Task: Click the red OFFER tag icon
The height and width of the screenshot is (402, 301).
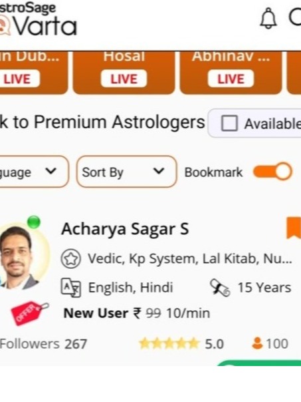Action: click(29, 313)
